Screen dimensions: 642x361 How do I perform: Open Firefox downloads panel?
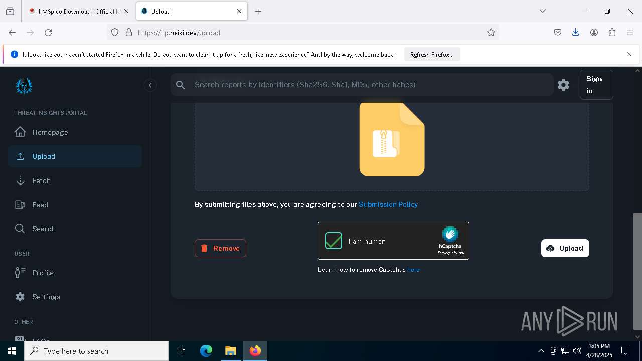coord(576,33)
